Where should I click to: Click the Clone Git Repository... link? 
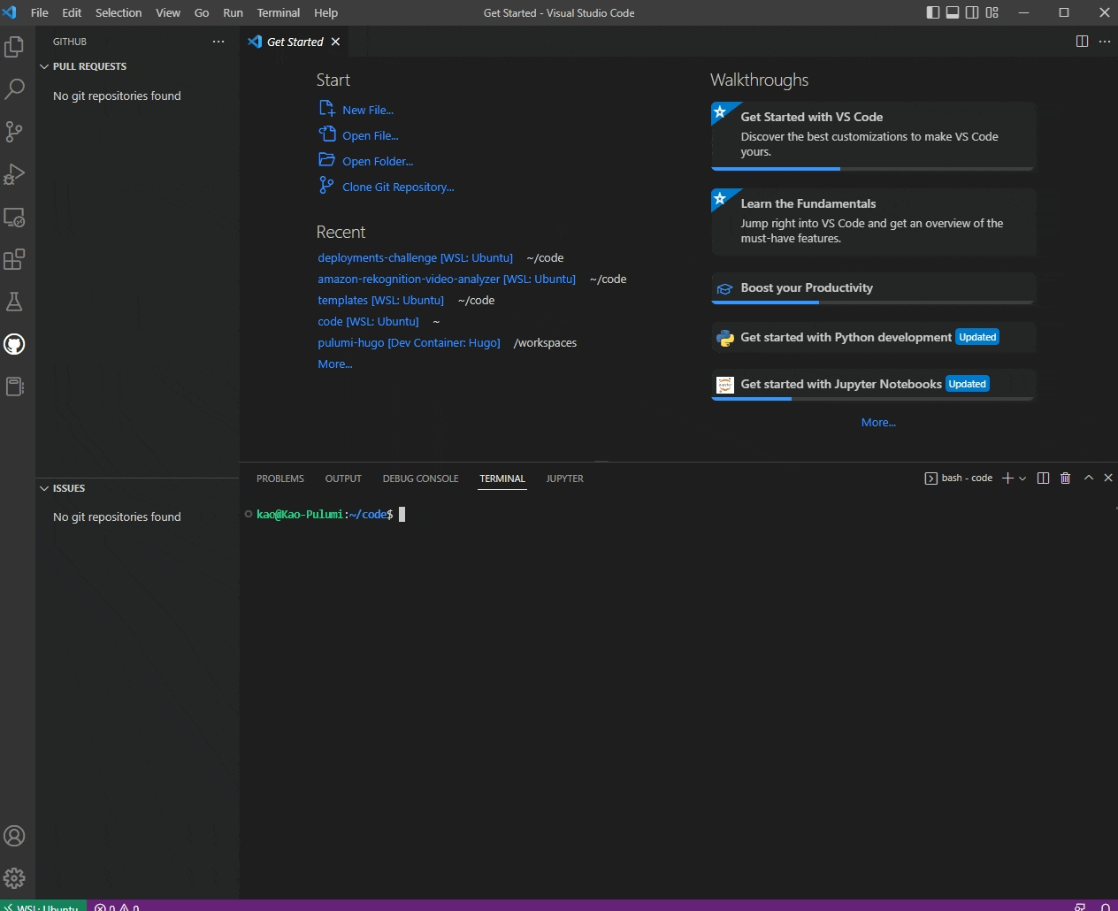[398, 187]
